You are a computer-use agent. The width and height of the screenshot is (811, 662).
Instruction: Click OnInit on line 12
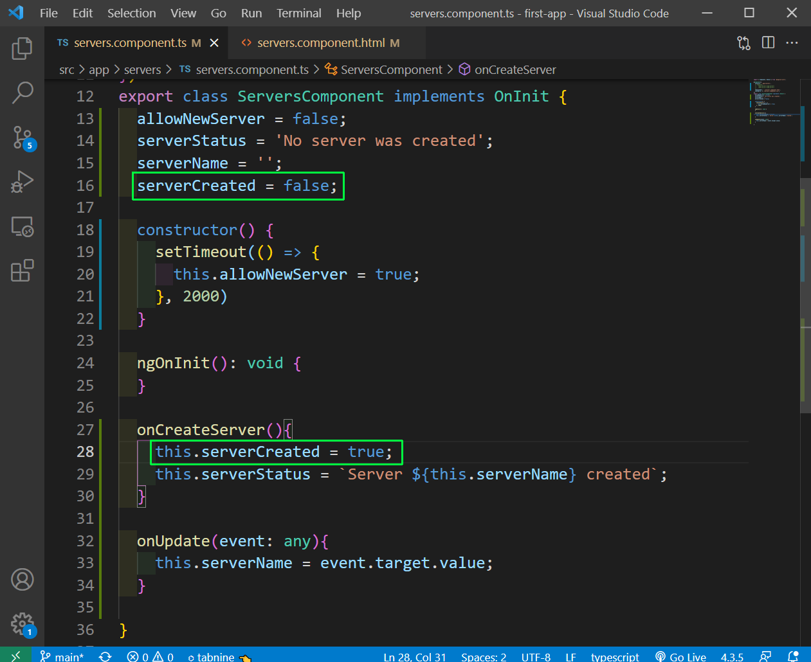click(522, 96)
